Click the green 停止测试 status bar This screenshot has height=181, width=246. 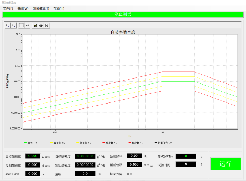123,14
